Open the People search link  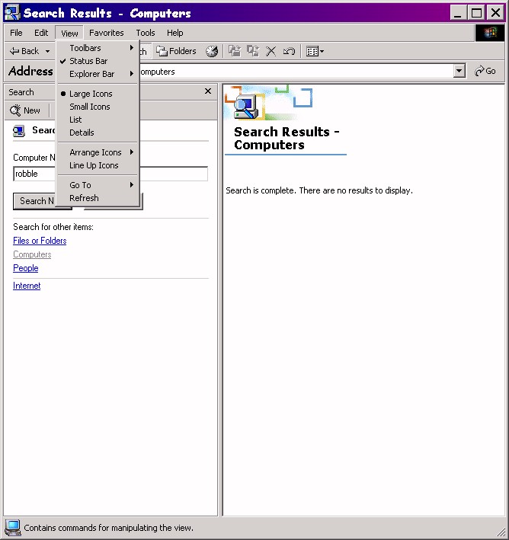click(x=25, y=268)
